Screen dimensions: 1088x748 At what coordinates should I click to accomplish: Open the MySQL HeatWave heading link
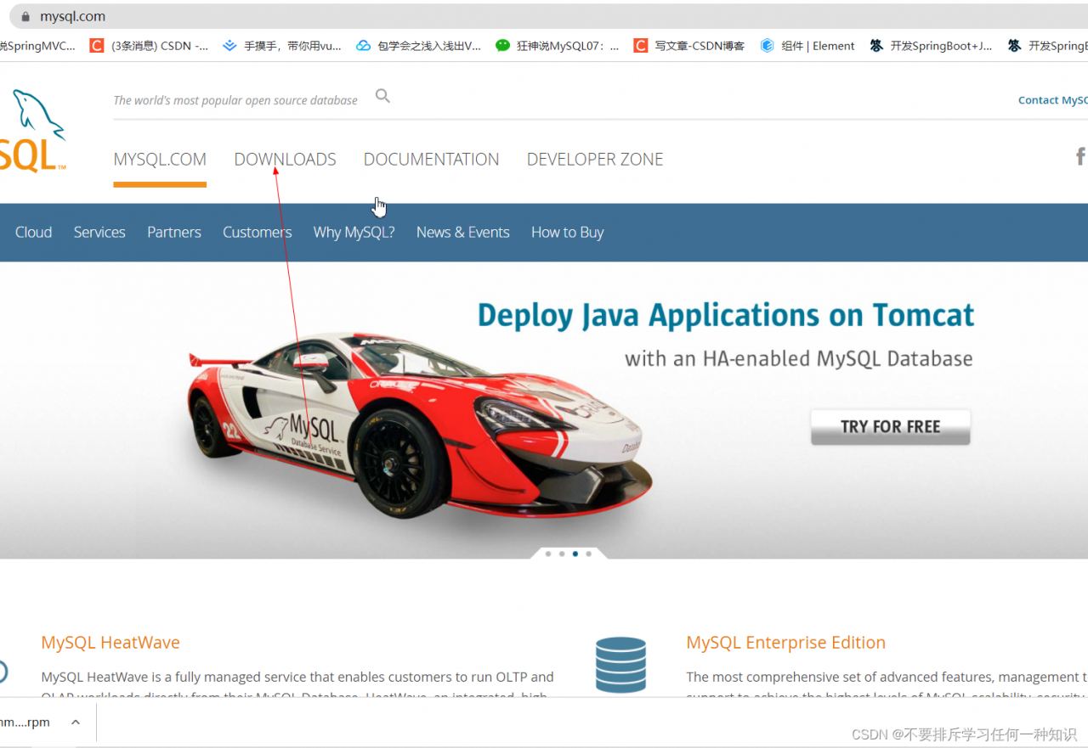pyautogui.click(x=110, y=643)
